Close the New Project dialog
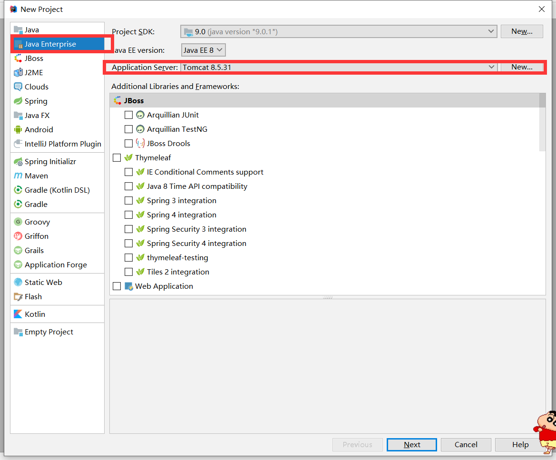The image size is (556, 460). pos(541,9)
